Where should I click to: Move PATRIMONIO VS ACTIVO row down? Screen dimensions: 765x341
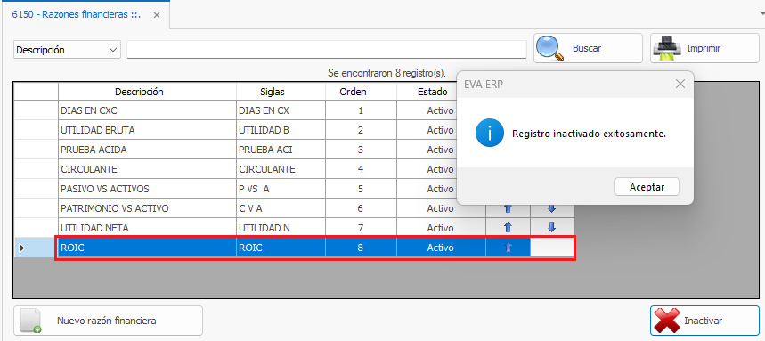[552, 208]
